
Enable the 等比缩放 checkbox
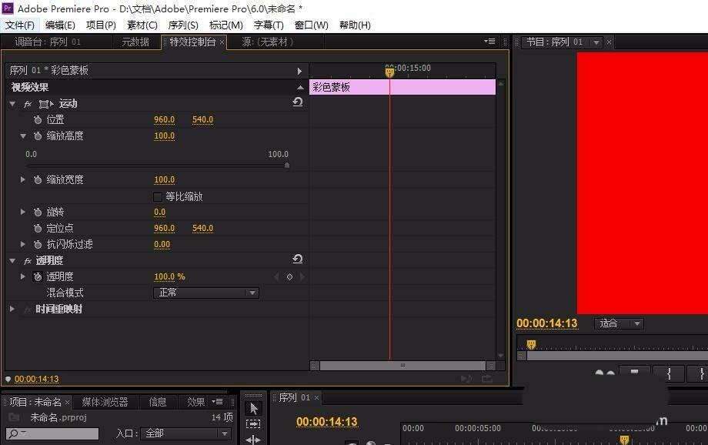[159, 196]
